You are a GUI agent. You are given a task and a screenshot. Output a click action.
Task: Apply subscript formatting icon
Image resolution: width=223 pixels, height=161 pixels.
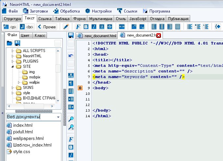pos(142,27)
